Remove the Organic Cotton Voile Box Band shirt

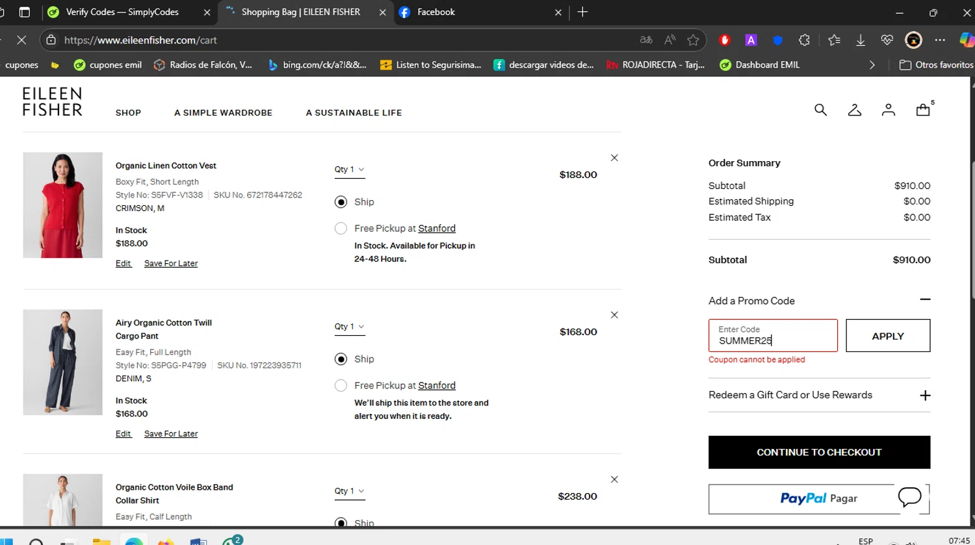pyautogui.click(x=614, y=479)
